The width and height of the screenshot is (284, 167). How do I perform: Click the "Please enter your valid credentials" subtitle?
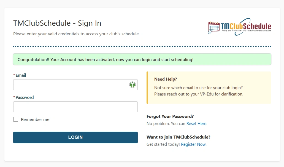click(x=76, y=34)
